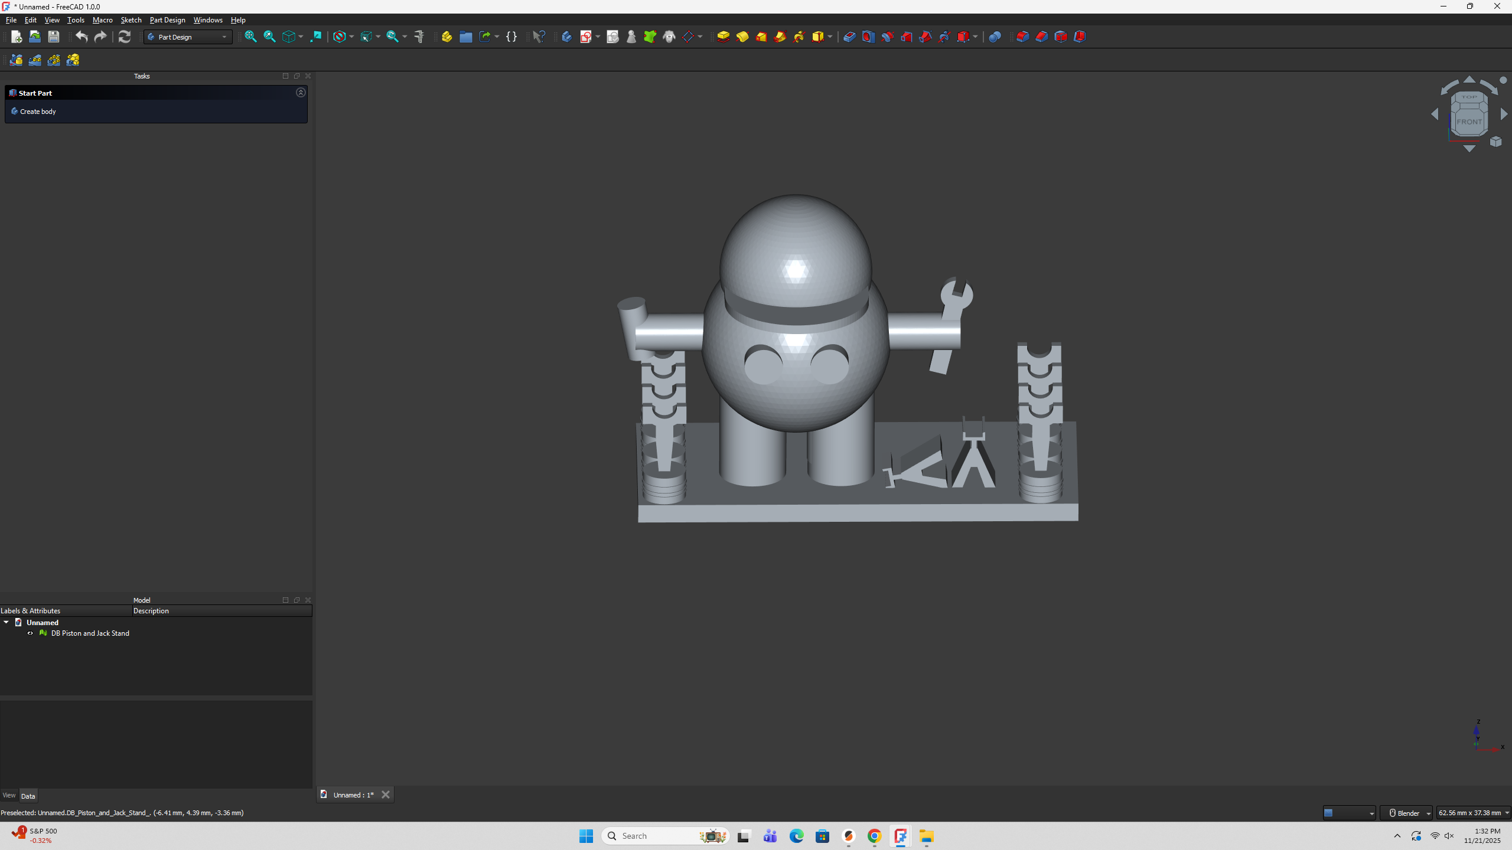Choose the Additive Loft tool
The image size is (1512, 850).
(x=761, y=37)
